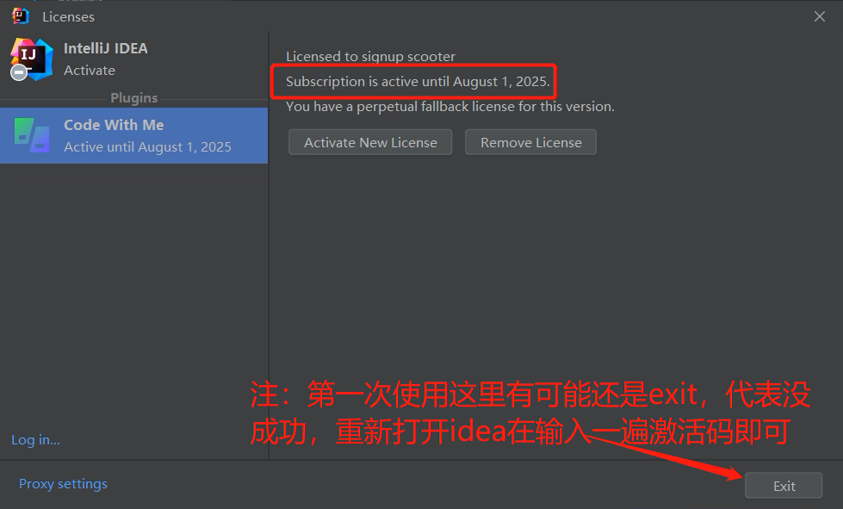The height and width of the screenshot is (509, 843).
Task: Click 'Active until August 1, 2025' status
Action: 147,146
